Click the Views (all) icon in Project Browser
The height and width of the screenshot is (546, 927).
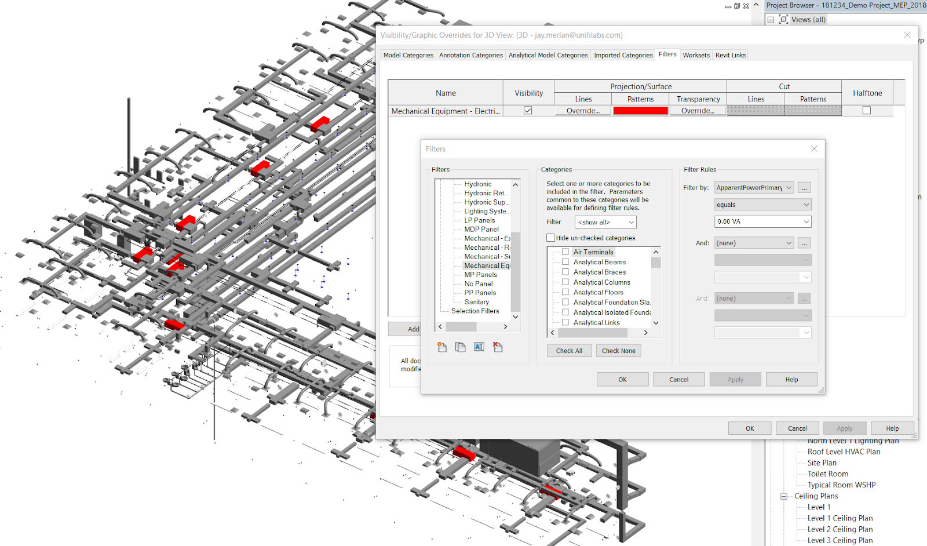783,19
